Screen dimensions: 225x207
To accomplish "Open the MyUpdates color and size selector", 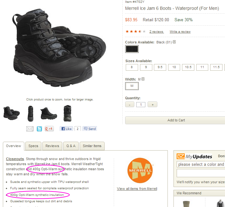I will (x=201, y=164).
